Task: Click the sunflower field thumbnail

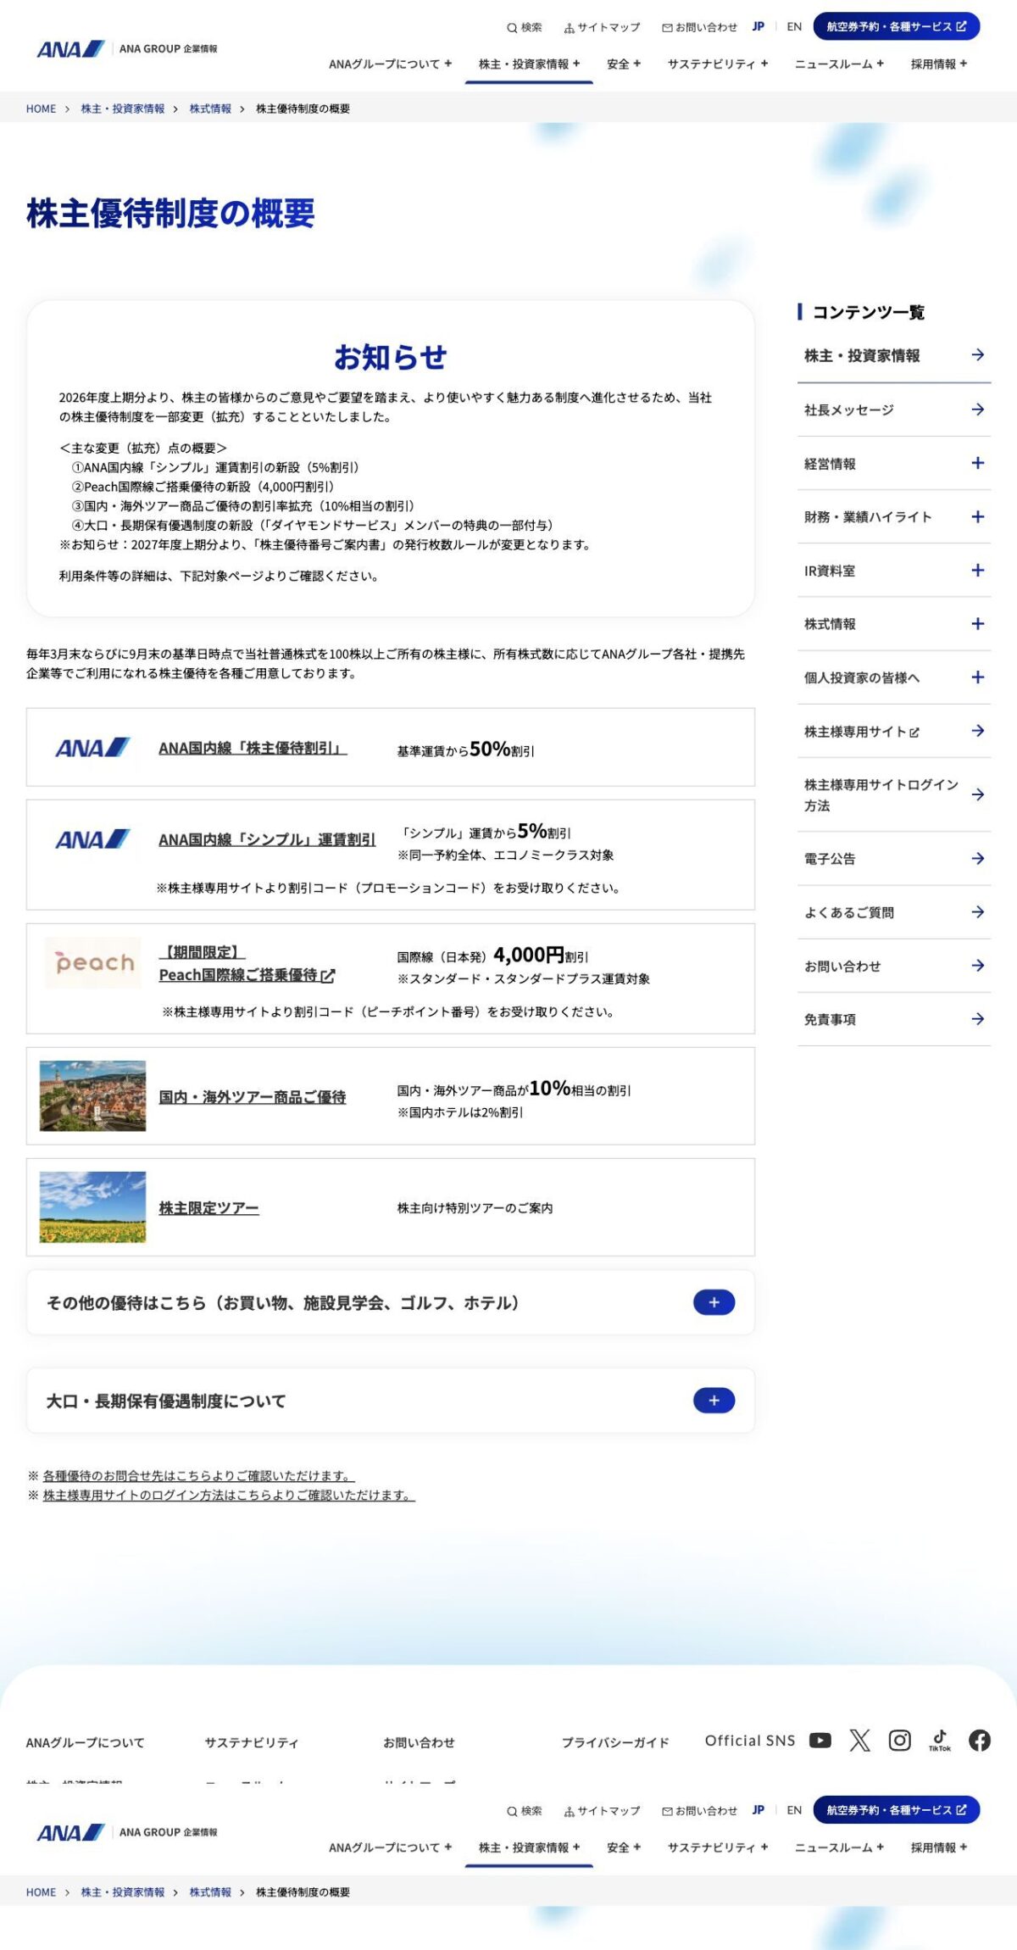Action: pyautogui.click(x=92, y=1207)
